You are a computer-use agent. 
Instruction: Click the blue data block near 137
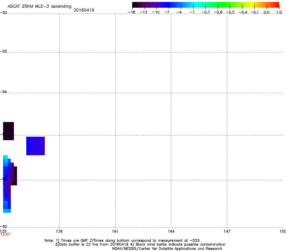36,146
